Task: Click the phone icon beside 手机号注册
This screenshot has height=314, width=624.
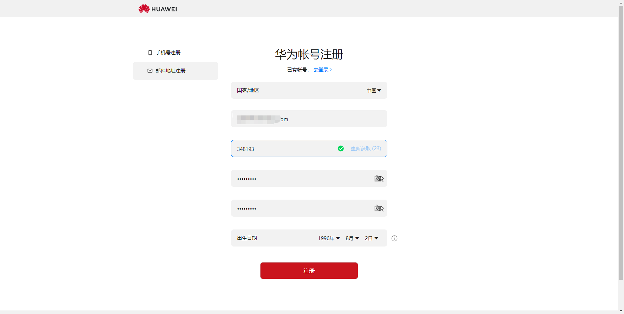Action: pos(150,53)
